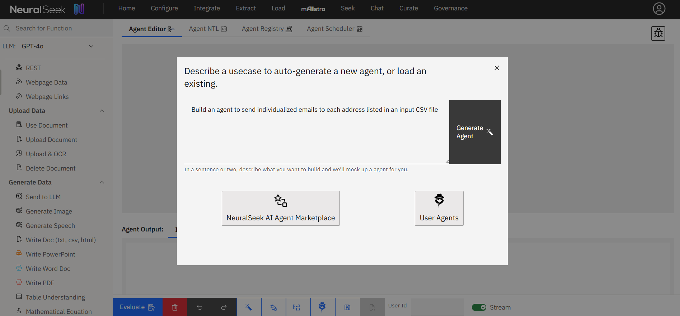This screenshot has width=680, height=316.
Task: Click the red trash delete icon
Action: (x=175, y=307)
